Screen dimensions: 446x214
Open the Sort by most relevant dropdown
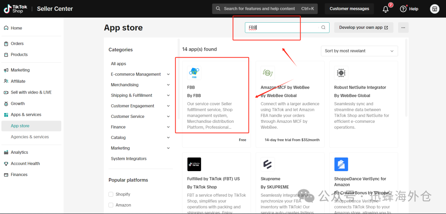click(359, 51)
